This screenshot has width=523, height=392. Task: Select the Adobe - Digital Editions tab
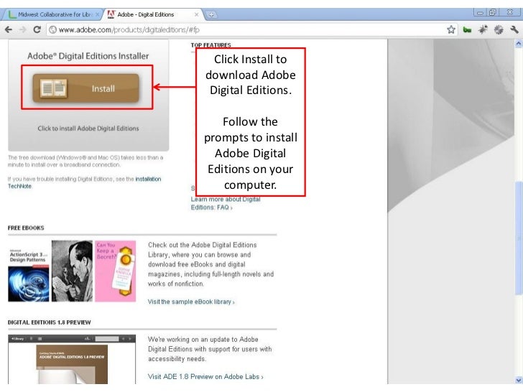tap(153, 14)
